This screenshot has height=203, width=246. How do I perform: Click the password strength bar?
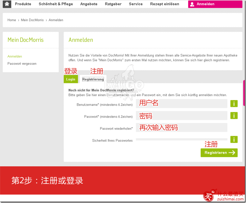(181, 139)
